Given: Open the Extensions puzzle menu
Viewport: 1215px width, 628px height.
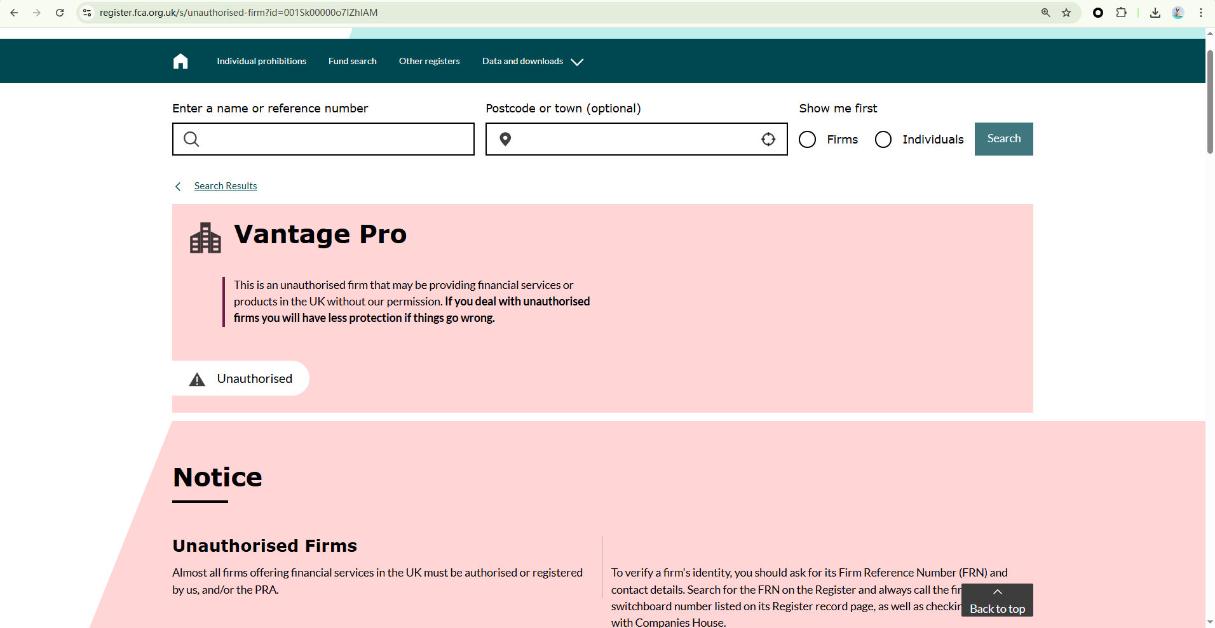Looking at the screenshot, I should (x=1122, y=13).
